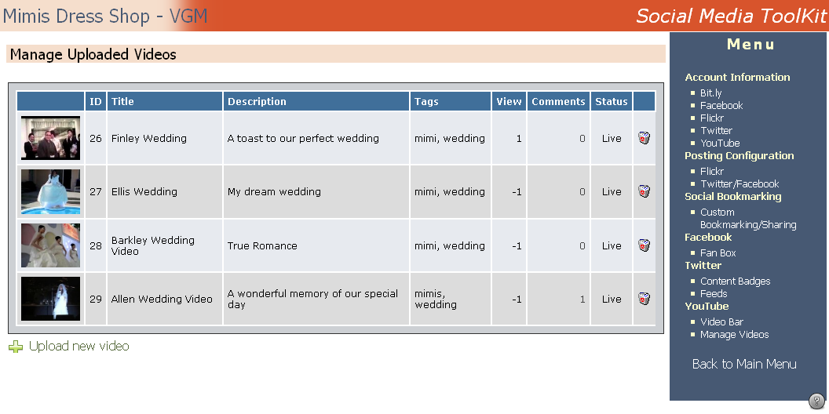Click the green plus upload icon
Image resolution: width=829 pixels, height=414 pixels.
pyautogui.click(x=16, y=347)
